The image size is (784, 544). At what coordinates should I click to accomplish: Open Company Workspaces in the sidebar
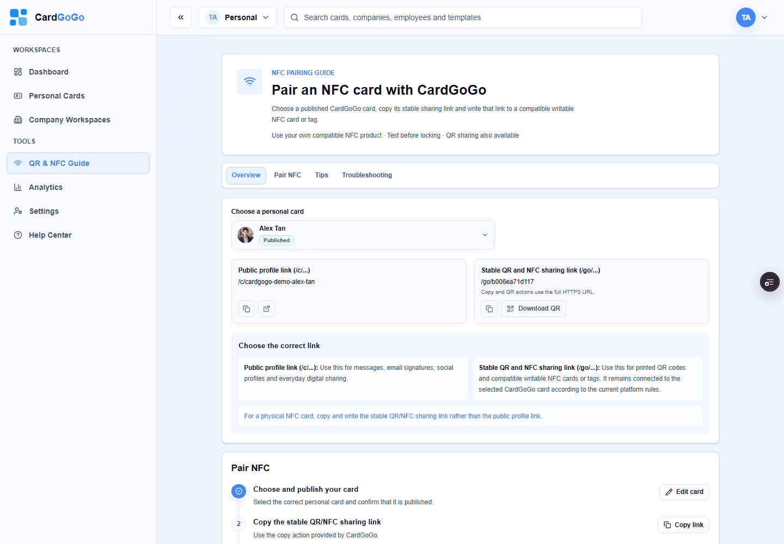click(x=78, y=120)
